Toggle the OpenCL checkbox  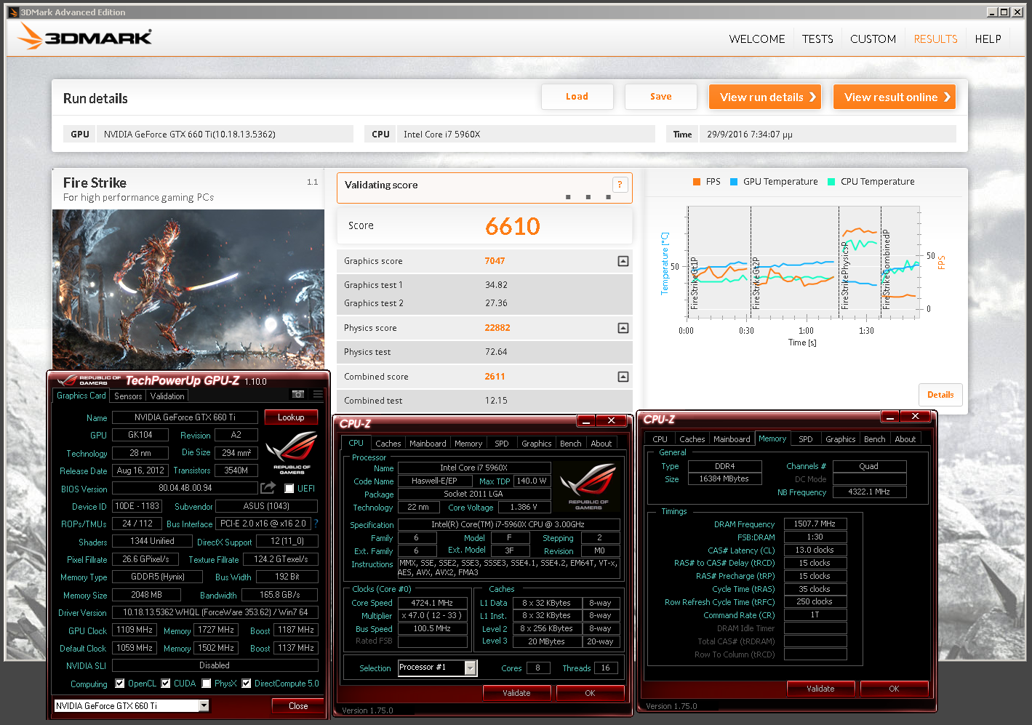pyautogui.click(x=120, y=684)
